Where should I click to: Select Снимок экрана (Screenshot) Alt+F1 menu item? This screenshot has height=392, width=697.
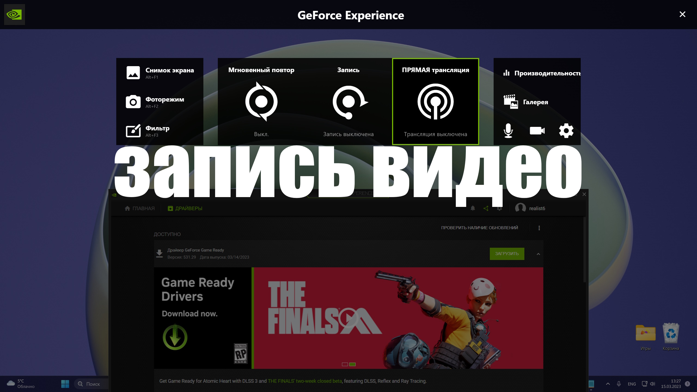pos(160,73)
